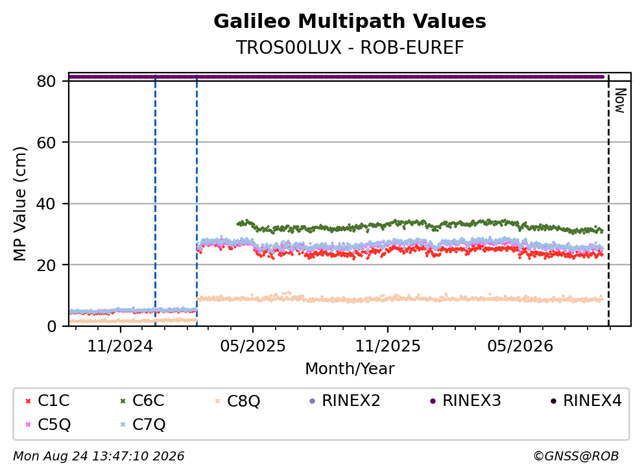Click the MP Value (cm) axis title
Image resolution: width=644 pixels, height=476 pixels.
19,204
